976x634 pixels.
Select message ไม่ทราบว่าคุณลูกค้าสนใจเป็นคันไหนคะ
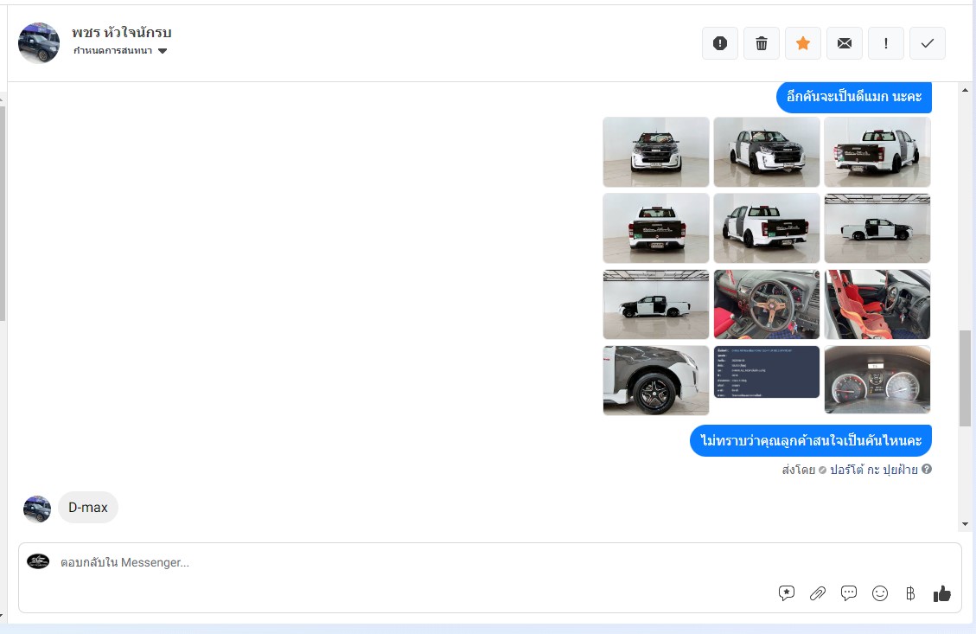pos(810,441)
